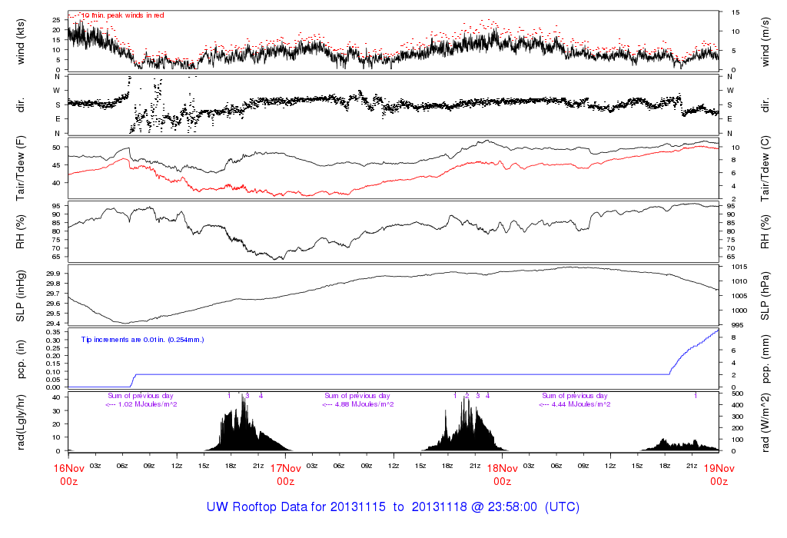
Task: Click the 'SLP (hPa)' axis label
Action: (765, 296)
